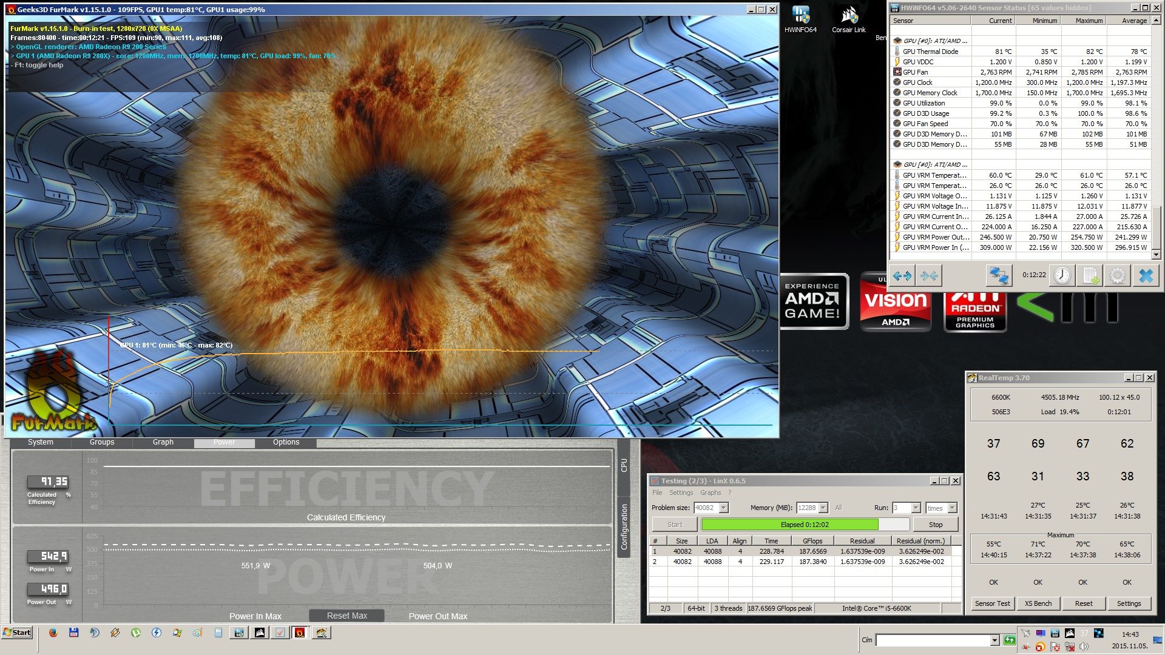Click the show desktop monitor tray icon
The height and width of the screenshot is (655, 1165).
pos(1158,640)
